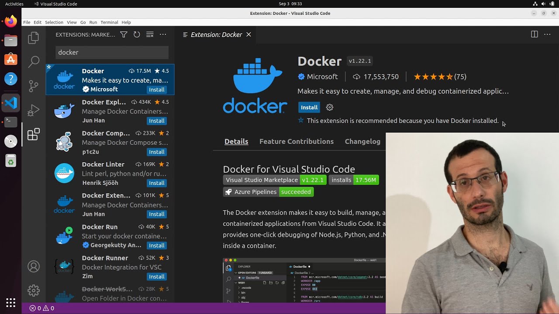
Task: Open Source Control view
Action: (x=34, y=86)
